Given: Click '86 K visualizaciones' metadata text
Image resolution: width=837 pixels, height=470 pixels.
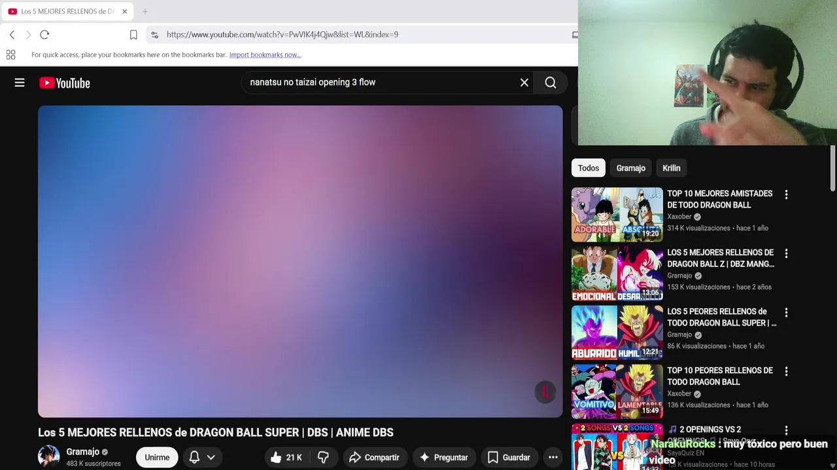Looking at the screenshot, I should click(x=696, y=347).
